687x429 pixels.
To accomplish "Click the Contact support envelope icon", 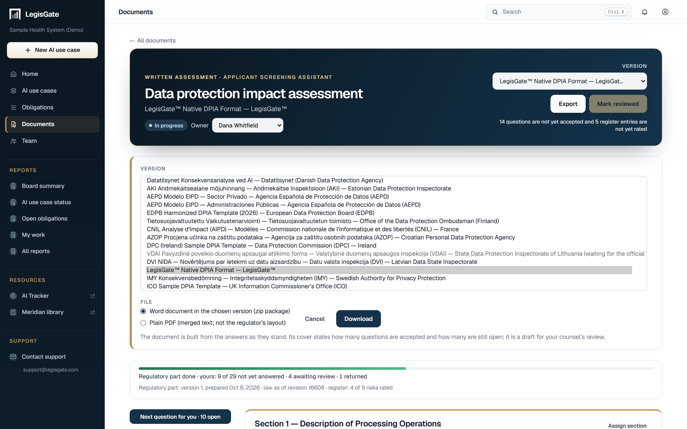I will pos(13,357).
